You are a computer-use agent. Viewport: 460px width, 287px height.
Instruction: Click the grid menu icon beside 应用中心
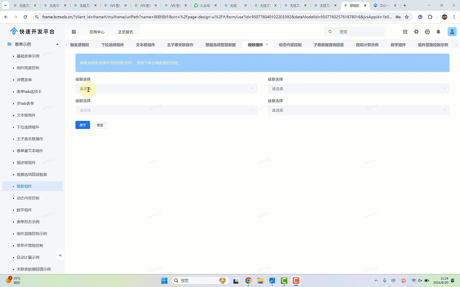[74, 32]
